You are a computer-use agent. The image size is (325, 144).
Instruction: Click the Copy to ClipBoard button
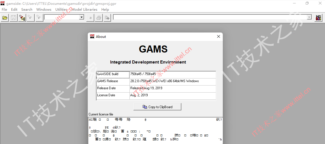tap(157, 107)
